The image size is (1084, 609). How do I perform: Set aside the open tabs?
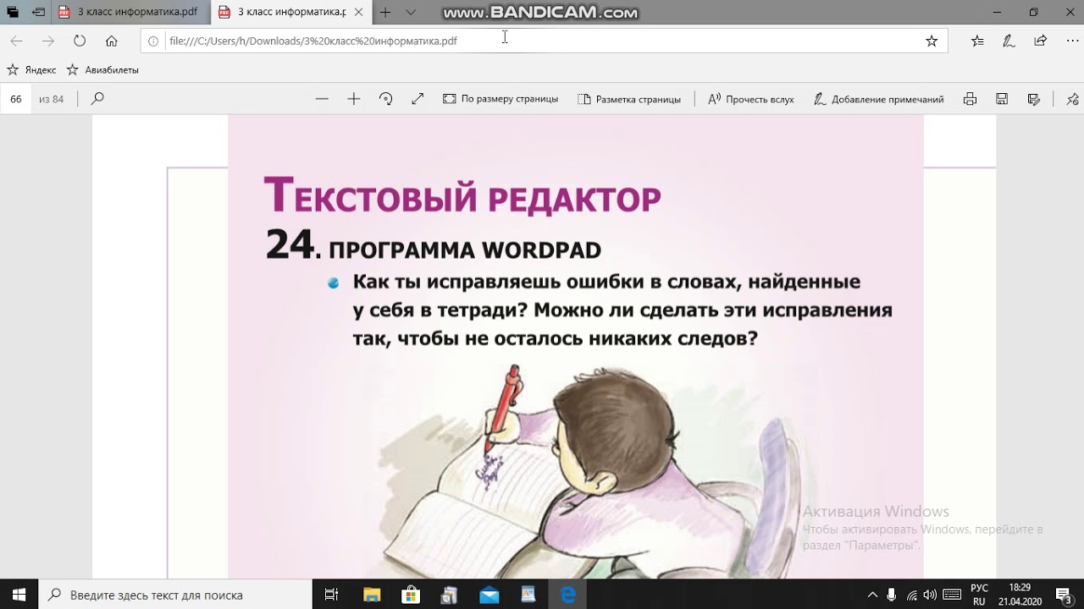click(38, 13)
